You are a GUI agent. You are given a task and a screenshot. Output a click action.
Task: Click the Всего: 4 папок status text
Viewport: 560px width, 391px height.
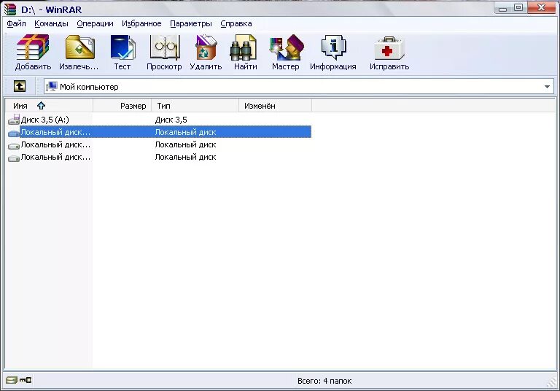(324, 381)
